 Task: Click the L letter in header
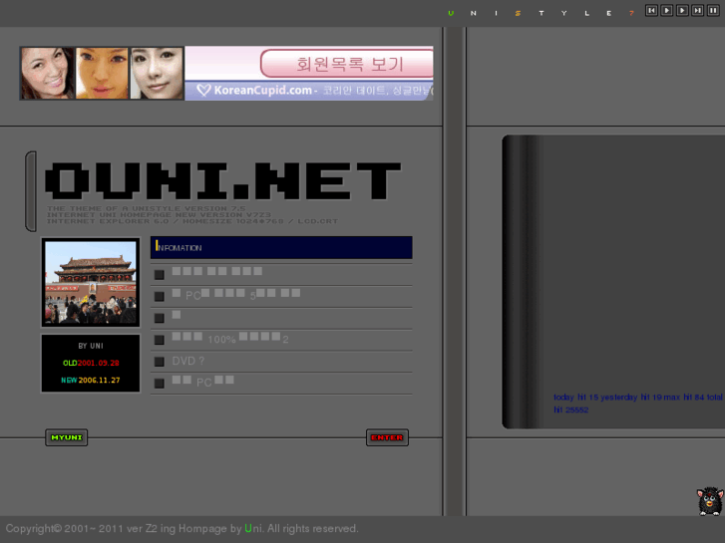pos(586,13)
